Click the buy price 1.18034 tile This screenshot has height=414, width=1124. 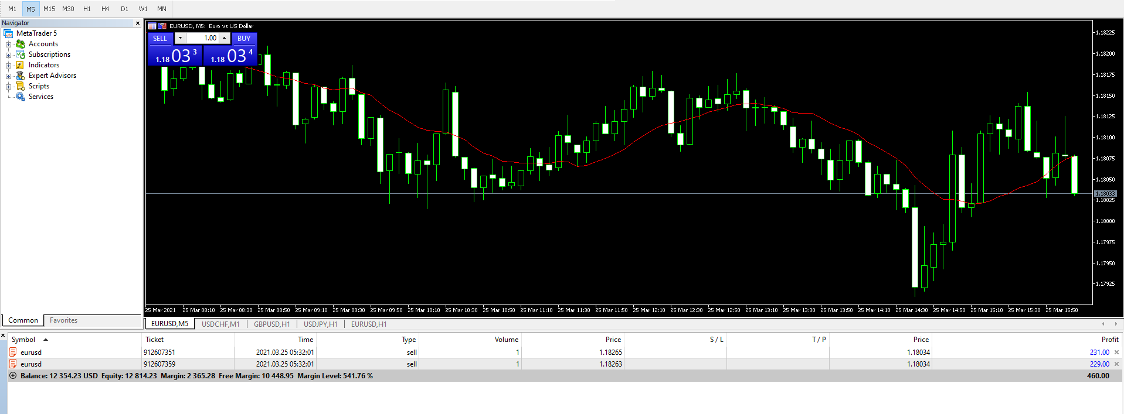coord(230,56)
